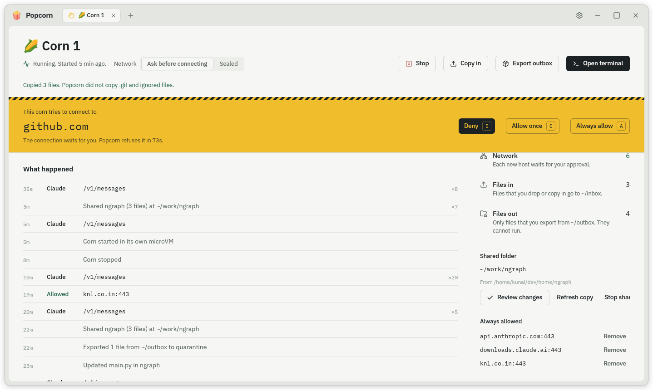Click the corn emoji beside Corn 1 heading

pos(31,46)
